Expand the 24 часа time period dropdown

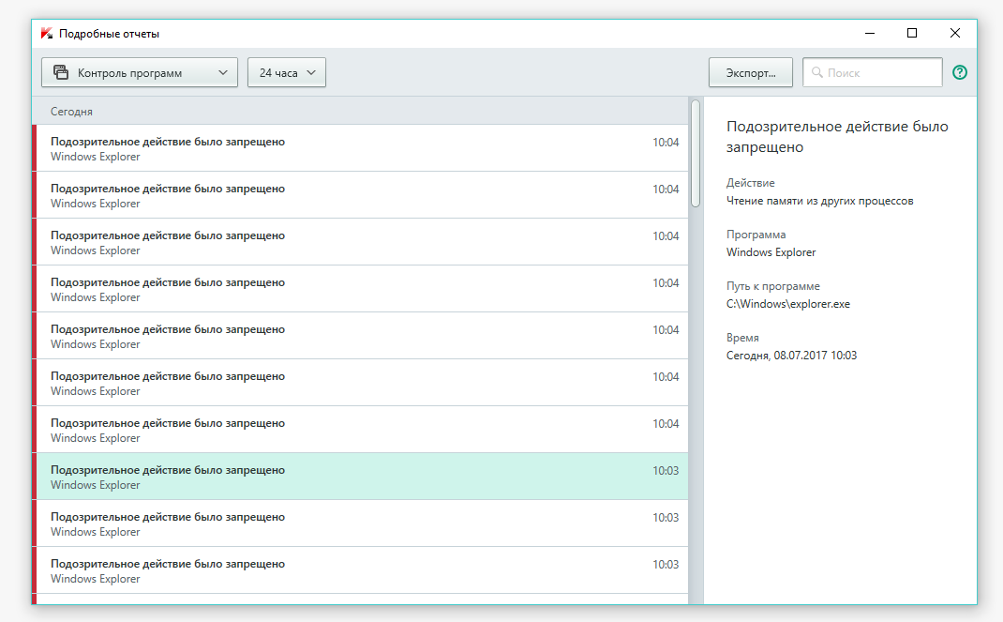click(x=286, y=72)
